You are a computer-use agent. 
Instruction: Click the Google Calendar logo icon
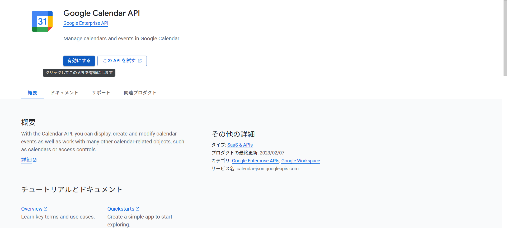tap(42, 21)
